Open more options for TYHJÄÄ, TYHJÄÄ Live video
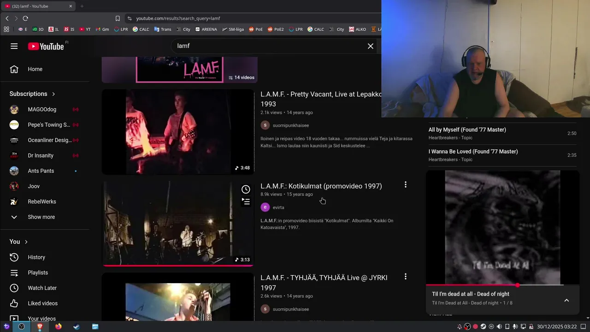 pyautogui.click(x=406, y=277)
